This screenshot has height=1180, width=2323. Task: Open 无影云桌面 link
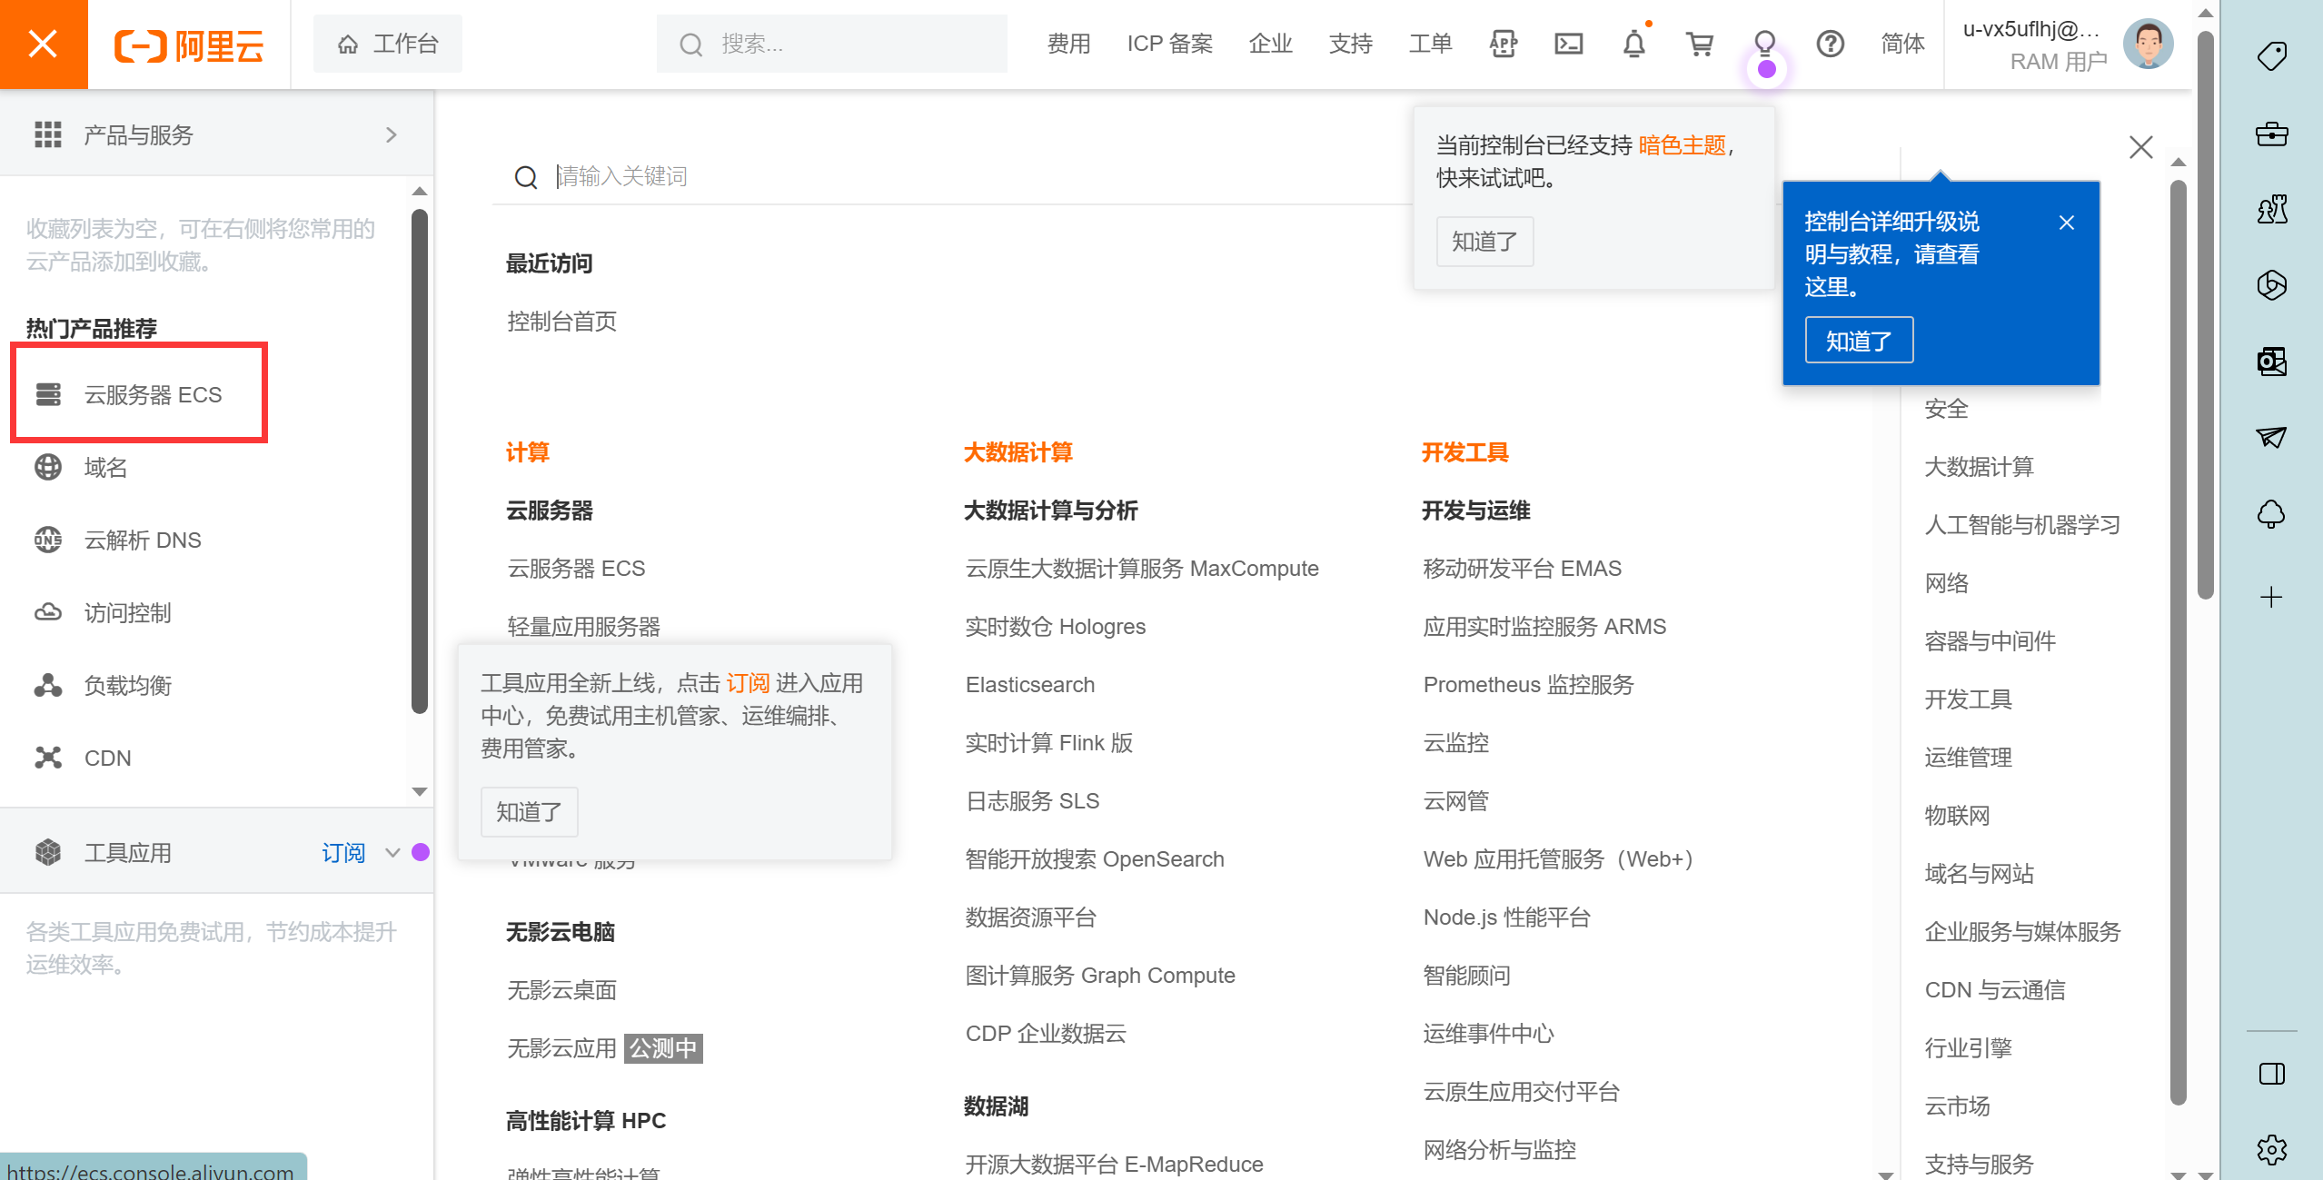coord(561,990)
